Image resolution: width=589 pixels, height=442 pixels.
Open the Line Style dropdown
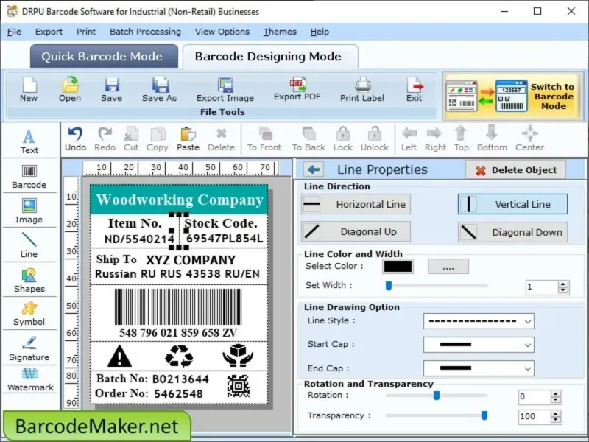pyautogui.click(x=479, y=321)
